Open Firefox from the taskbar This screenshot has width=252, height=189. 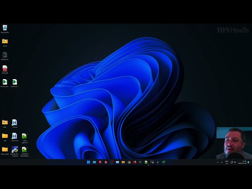[135, 162]
